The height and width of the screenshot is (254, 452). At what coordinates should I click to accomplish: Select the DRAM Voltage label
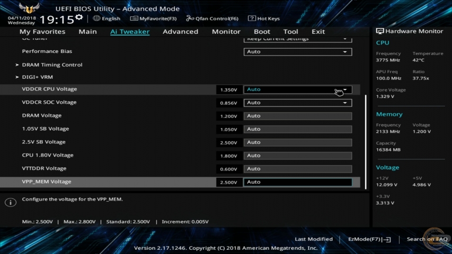coord(42,115)
